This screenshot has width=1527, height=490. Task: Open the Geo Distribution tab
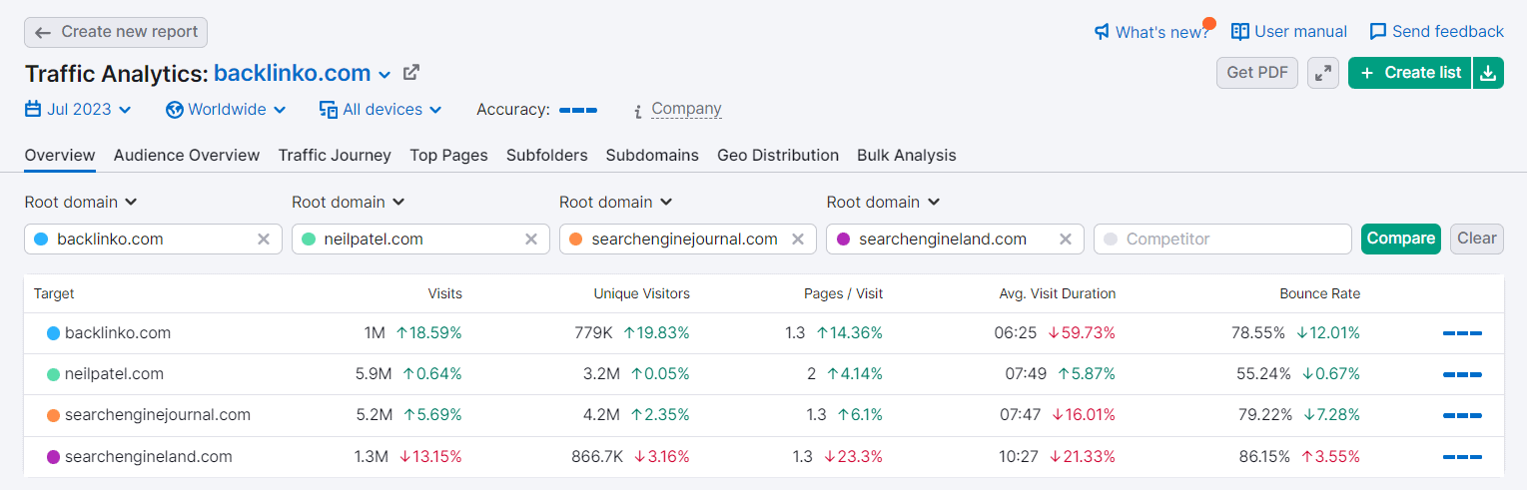(x=778, y=156)
